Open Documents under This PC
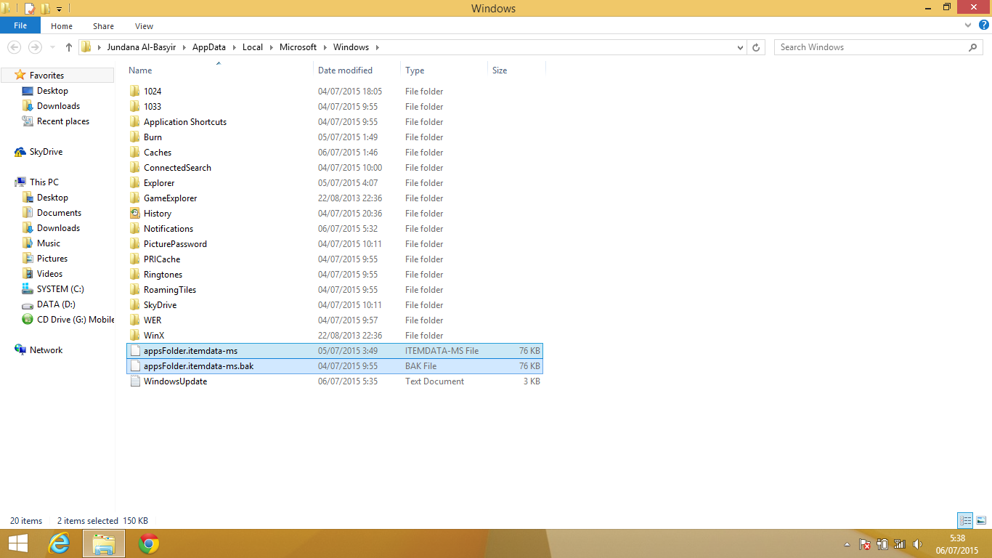The width and height of the screenshot is (992, 558). tap(59, 213)
